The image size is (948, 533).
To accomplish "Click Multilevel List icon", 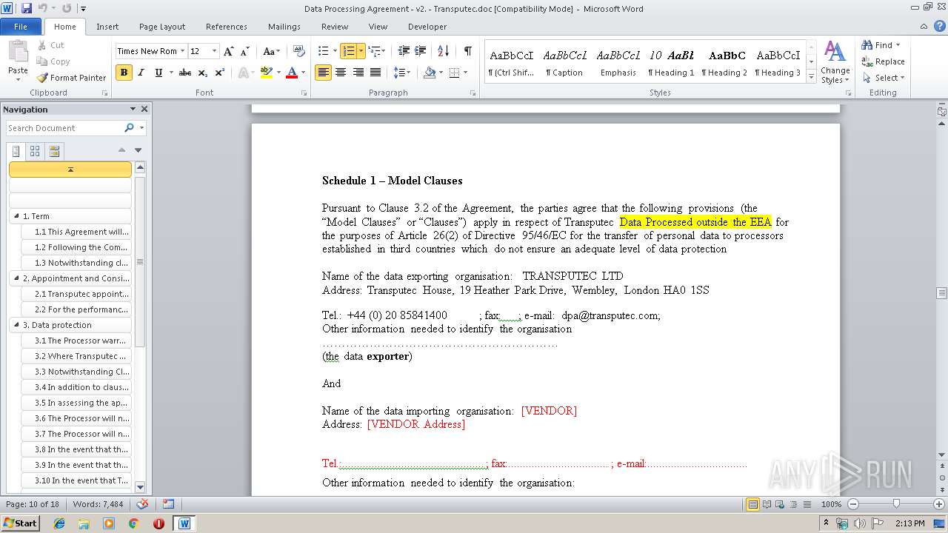I will point(374,51).
